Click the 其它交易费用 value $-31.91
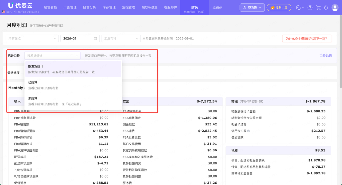Screen dimensions: 342x185 [x=210, y=144]
